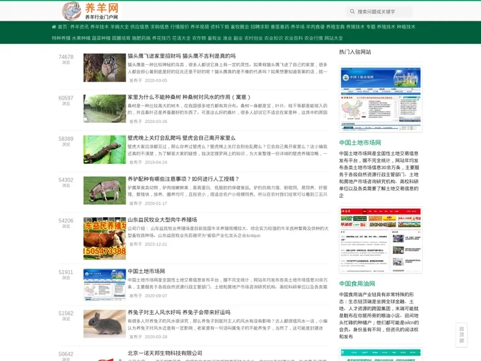The image size is (481, 361).
Task: Focus the 搜索问题或关键字 search field
Action: click(379, 11)
